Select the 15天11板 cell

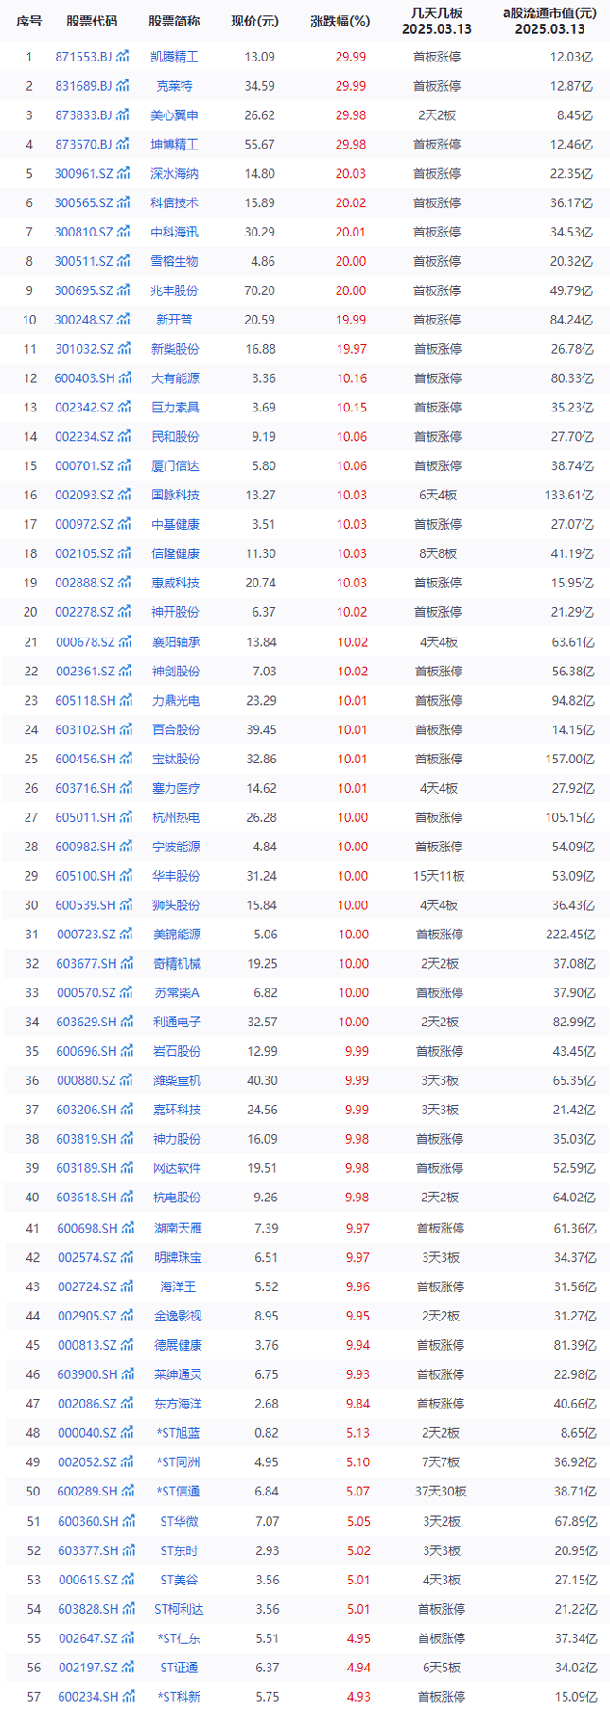pyautogui.click(x=439, y=876)
